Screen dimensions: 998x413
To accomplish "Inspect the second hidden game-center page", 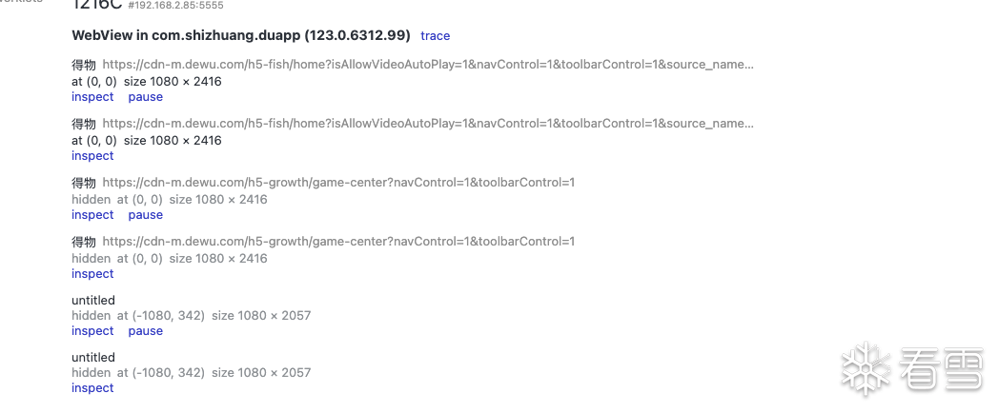I will pos(92,274).
